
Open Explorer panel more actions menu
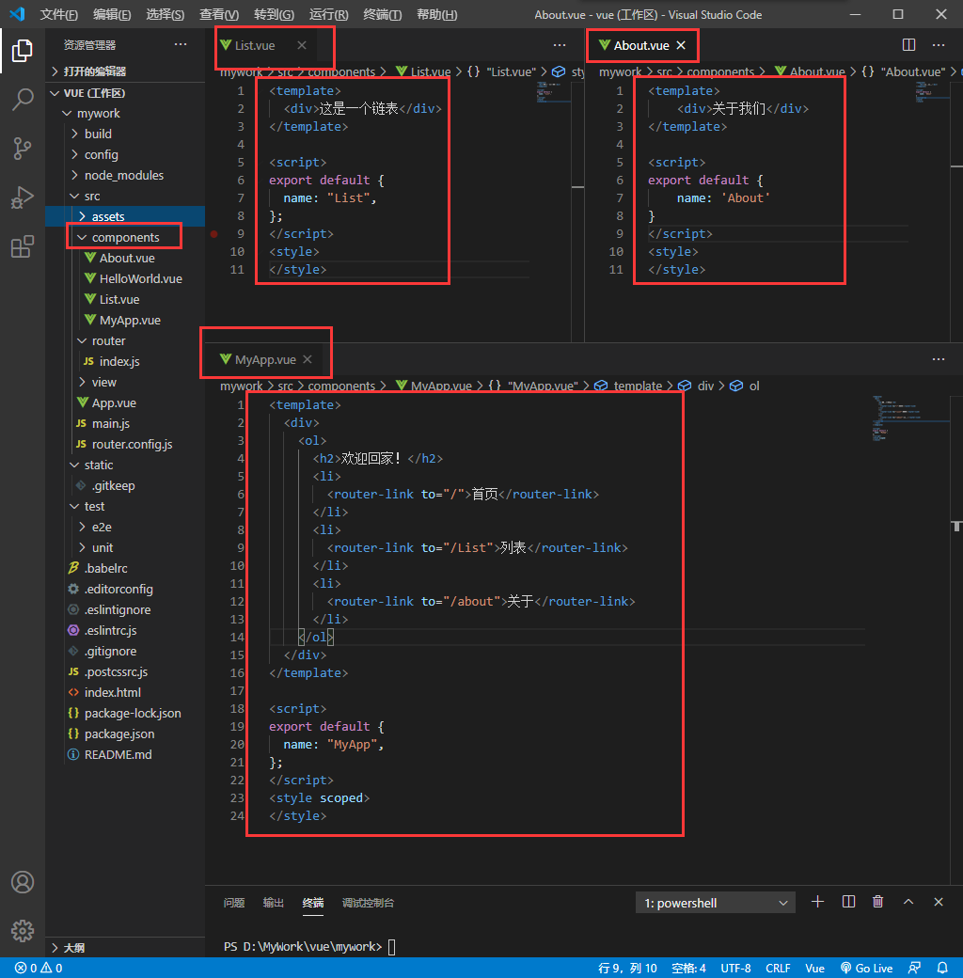coord(181,44)
